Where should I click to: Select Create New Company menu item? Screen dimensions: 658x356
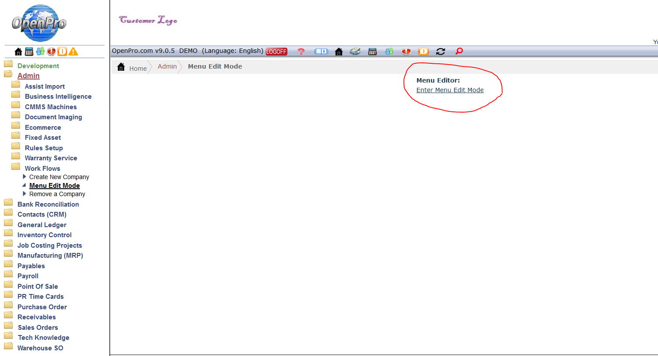click(59, 177)
